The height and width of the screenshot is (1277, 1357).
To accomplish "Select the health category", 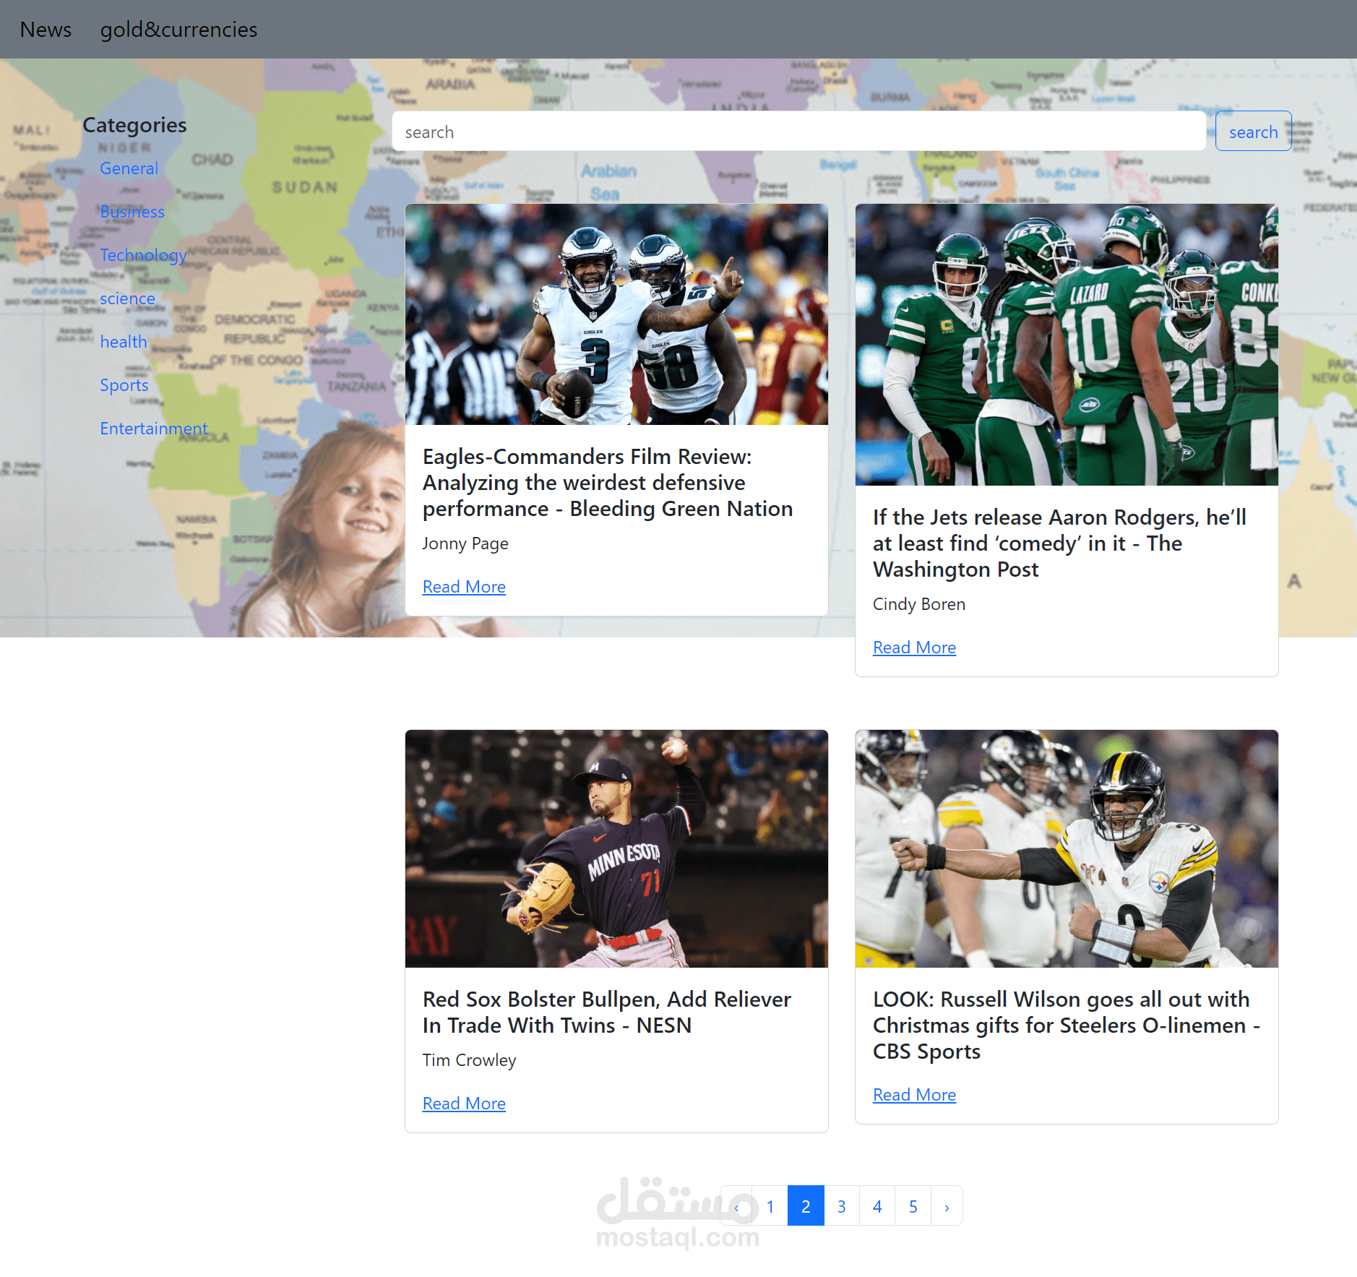I will pos(124,342).
